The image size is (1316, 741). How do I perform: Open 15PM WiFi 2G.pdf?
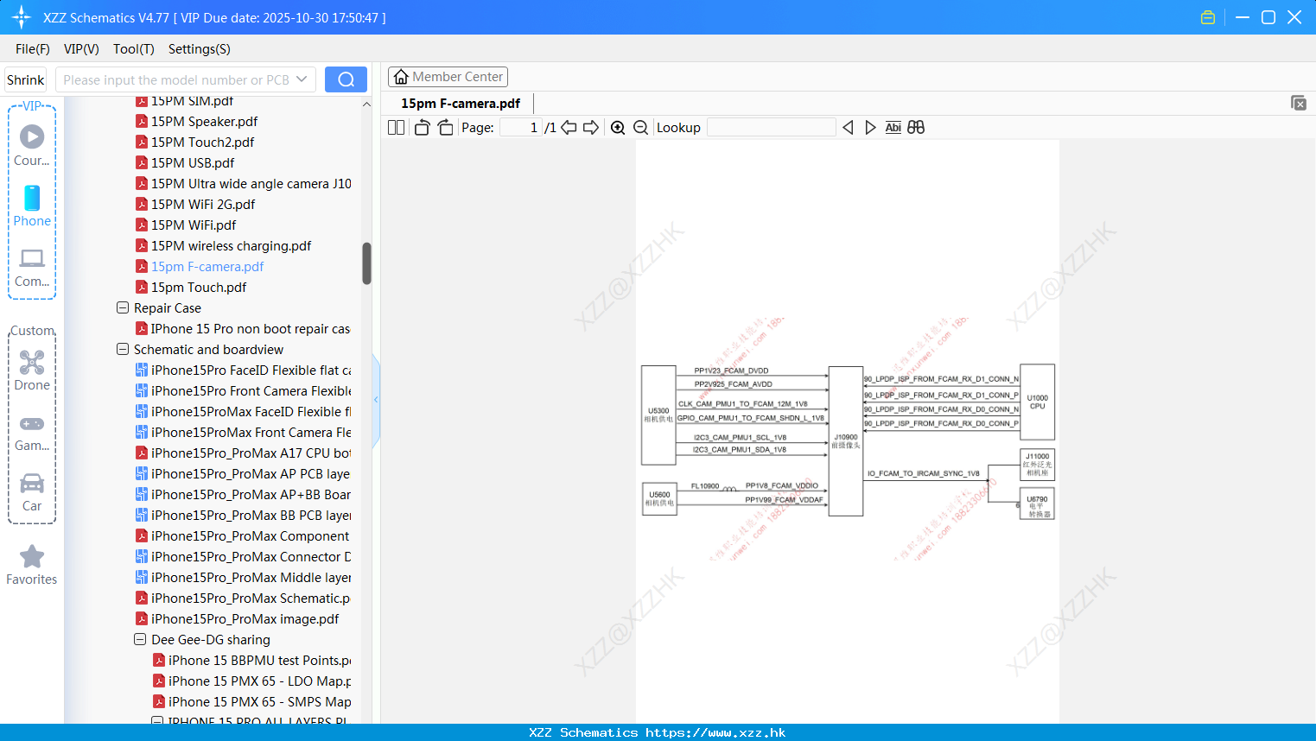[195, 204]
